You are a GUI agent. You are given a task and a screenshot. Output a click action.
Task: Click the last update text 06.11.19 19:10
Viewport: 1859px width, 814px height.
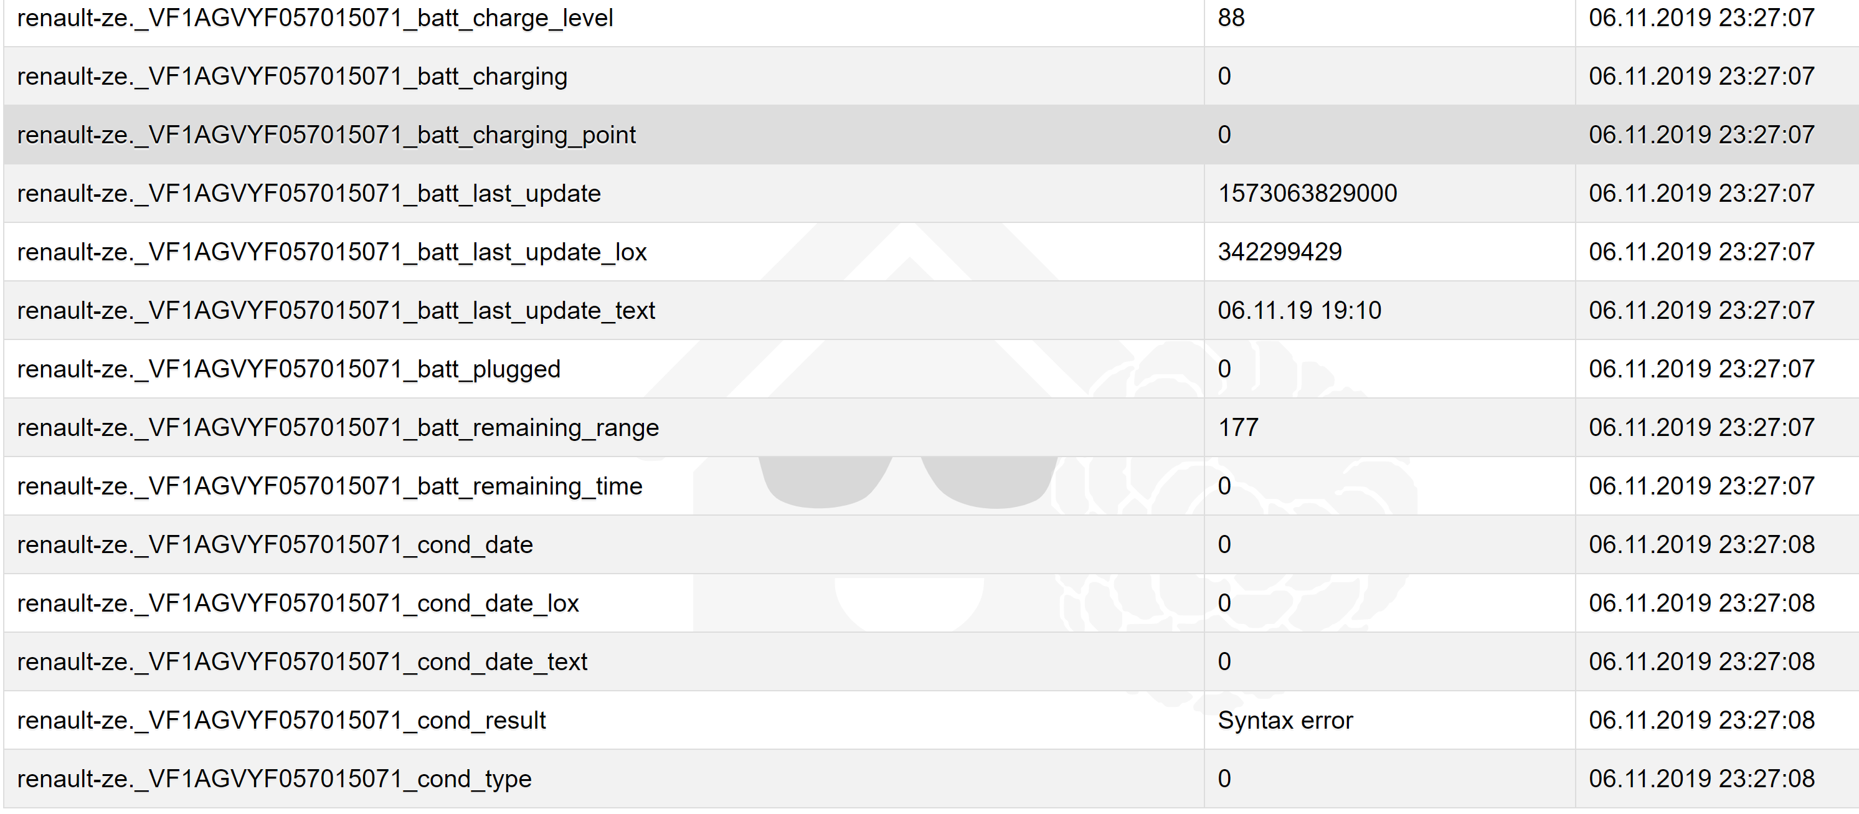(x=1299, y=310)
